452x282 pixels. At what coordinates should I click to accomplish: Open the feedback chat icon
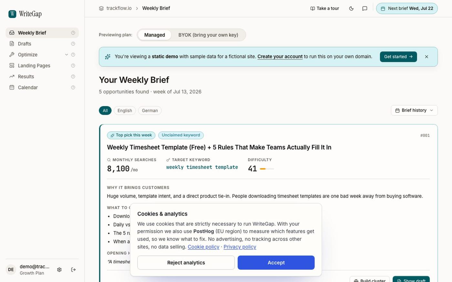[365, 8]
